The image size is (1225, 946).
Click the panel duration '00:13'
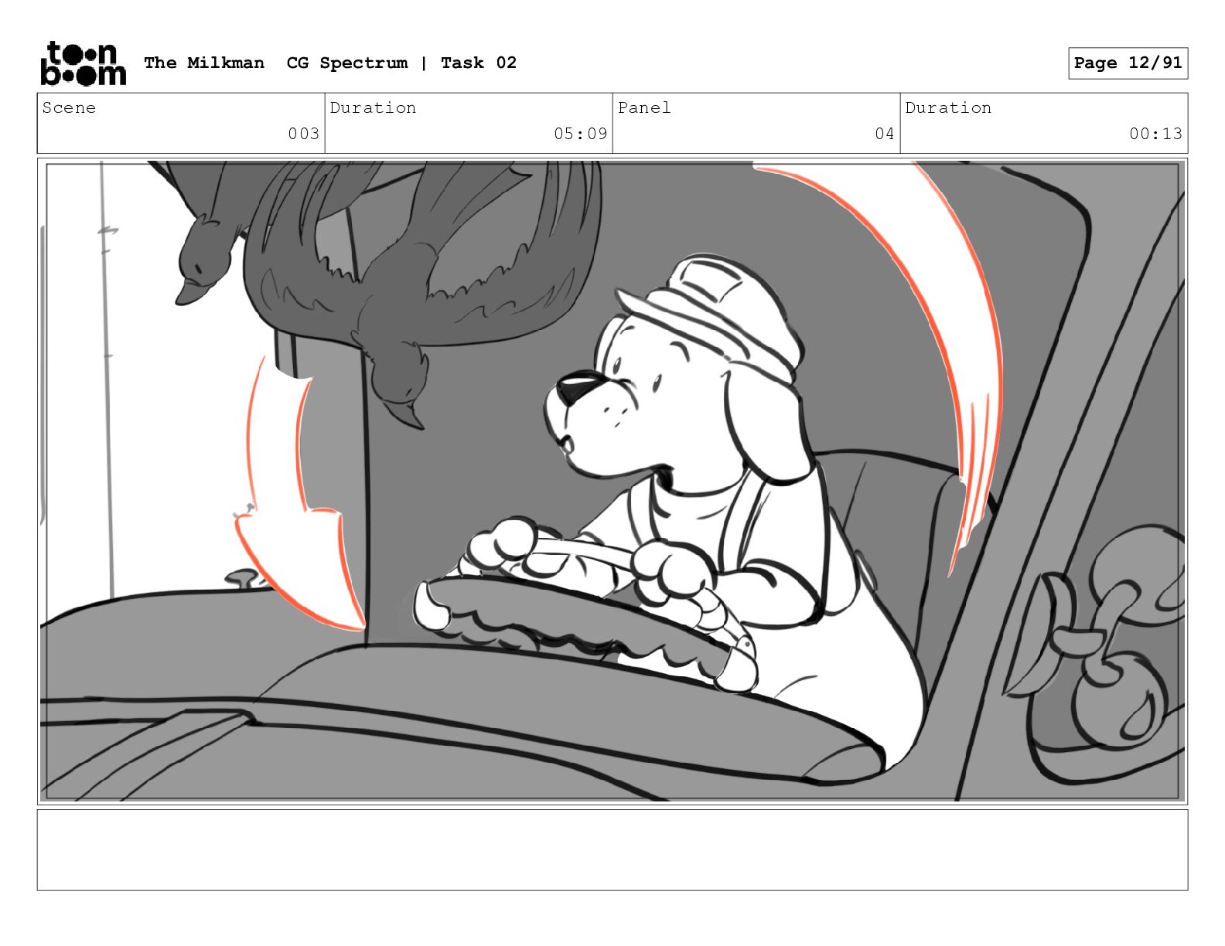1155,134
